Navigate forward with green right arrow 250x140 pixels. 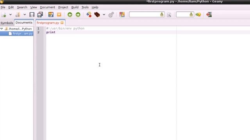78,15
